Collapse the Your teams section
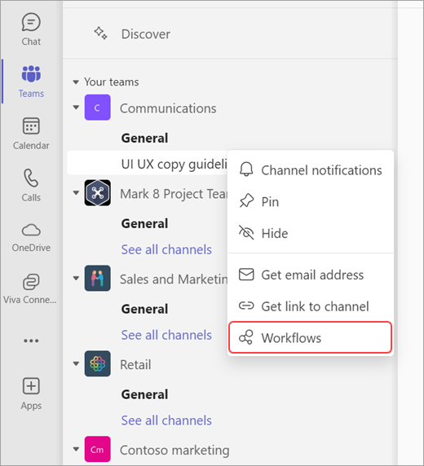424x466 pixels. (x=76, y=81)
